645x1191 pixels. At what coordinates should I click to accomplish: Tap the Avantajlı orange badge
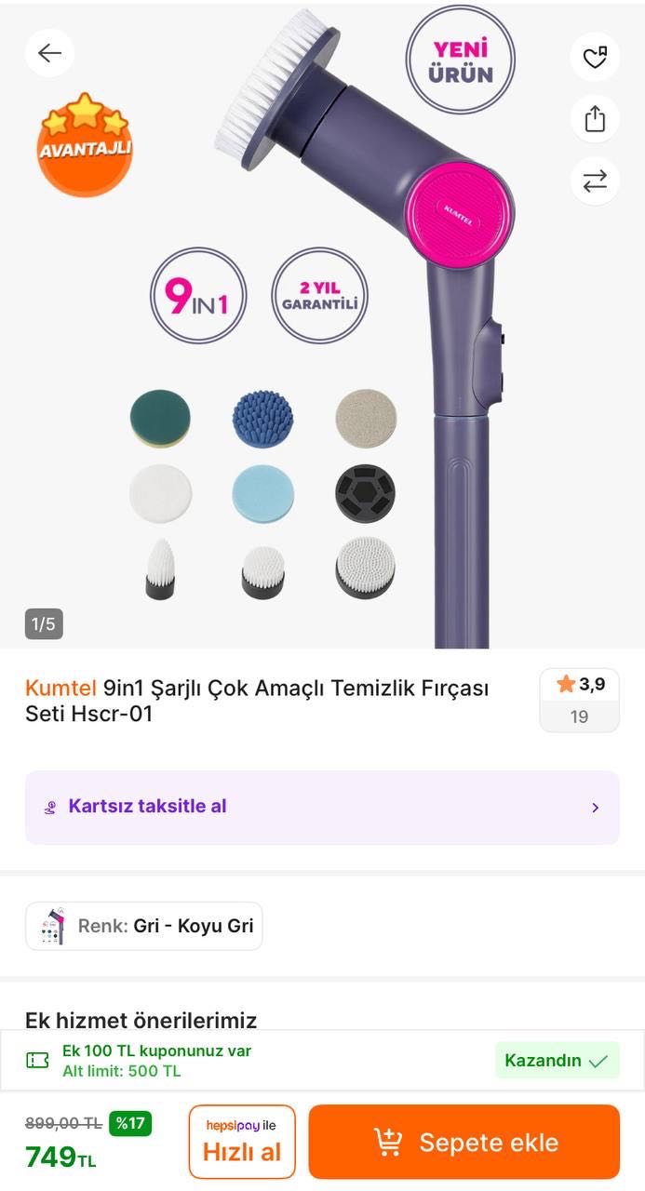coord(85,144)
